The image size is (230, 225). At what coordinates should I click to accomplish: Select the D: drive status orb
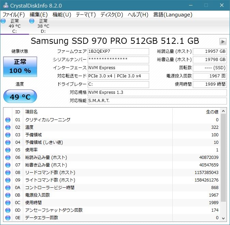pos(32,21)
